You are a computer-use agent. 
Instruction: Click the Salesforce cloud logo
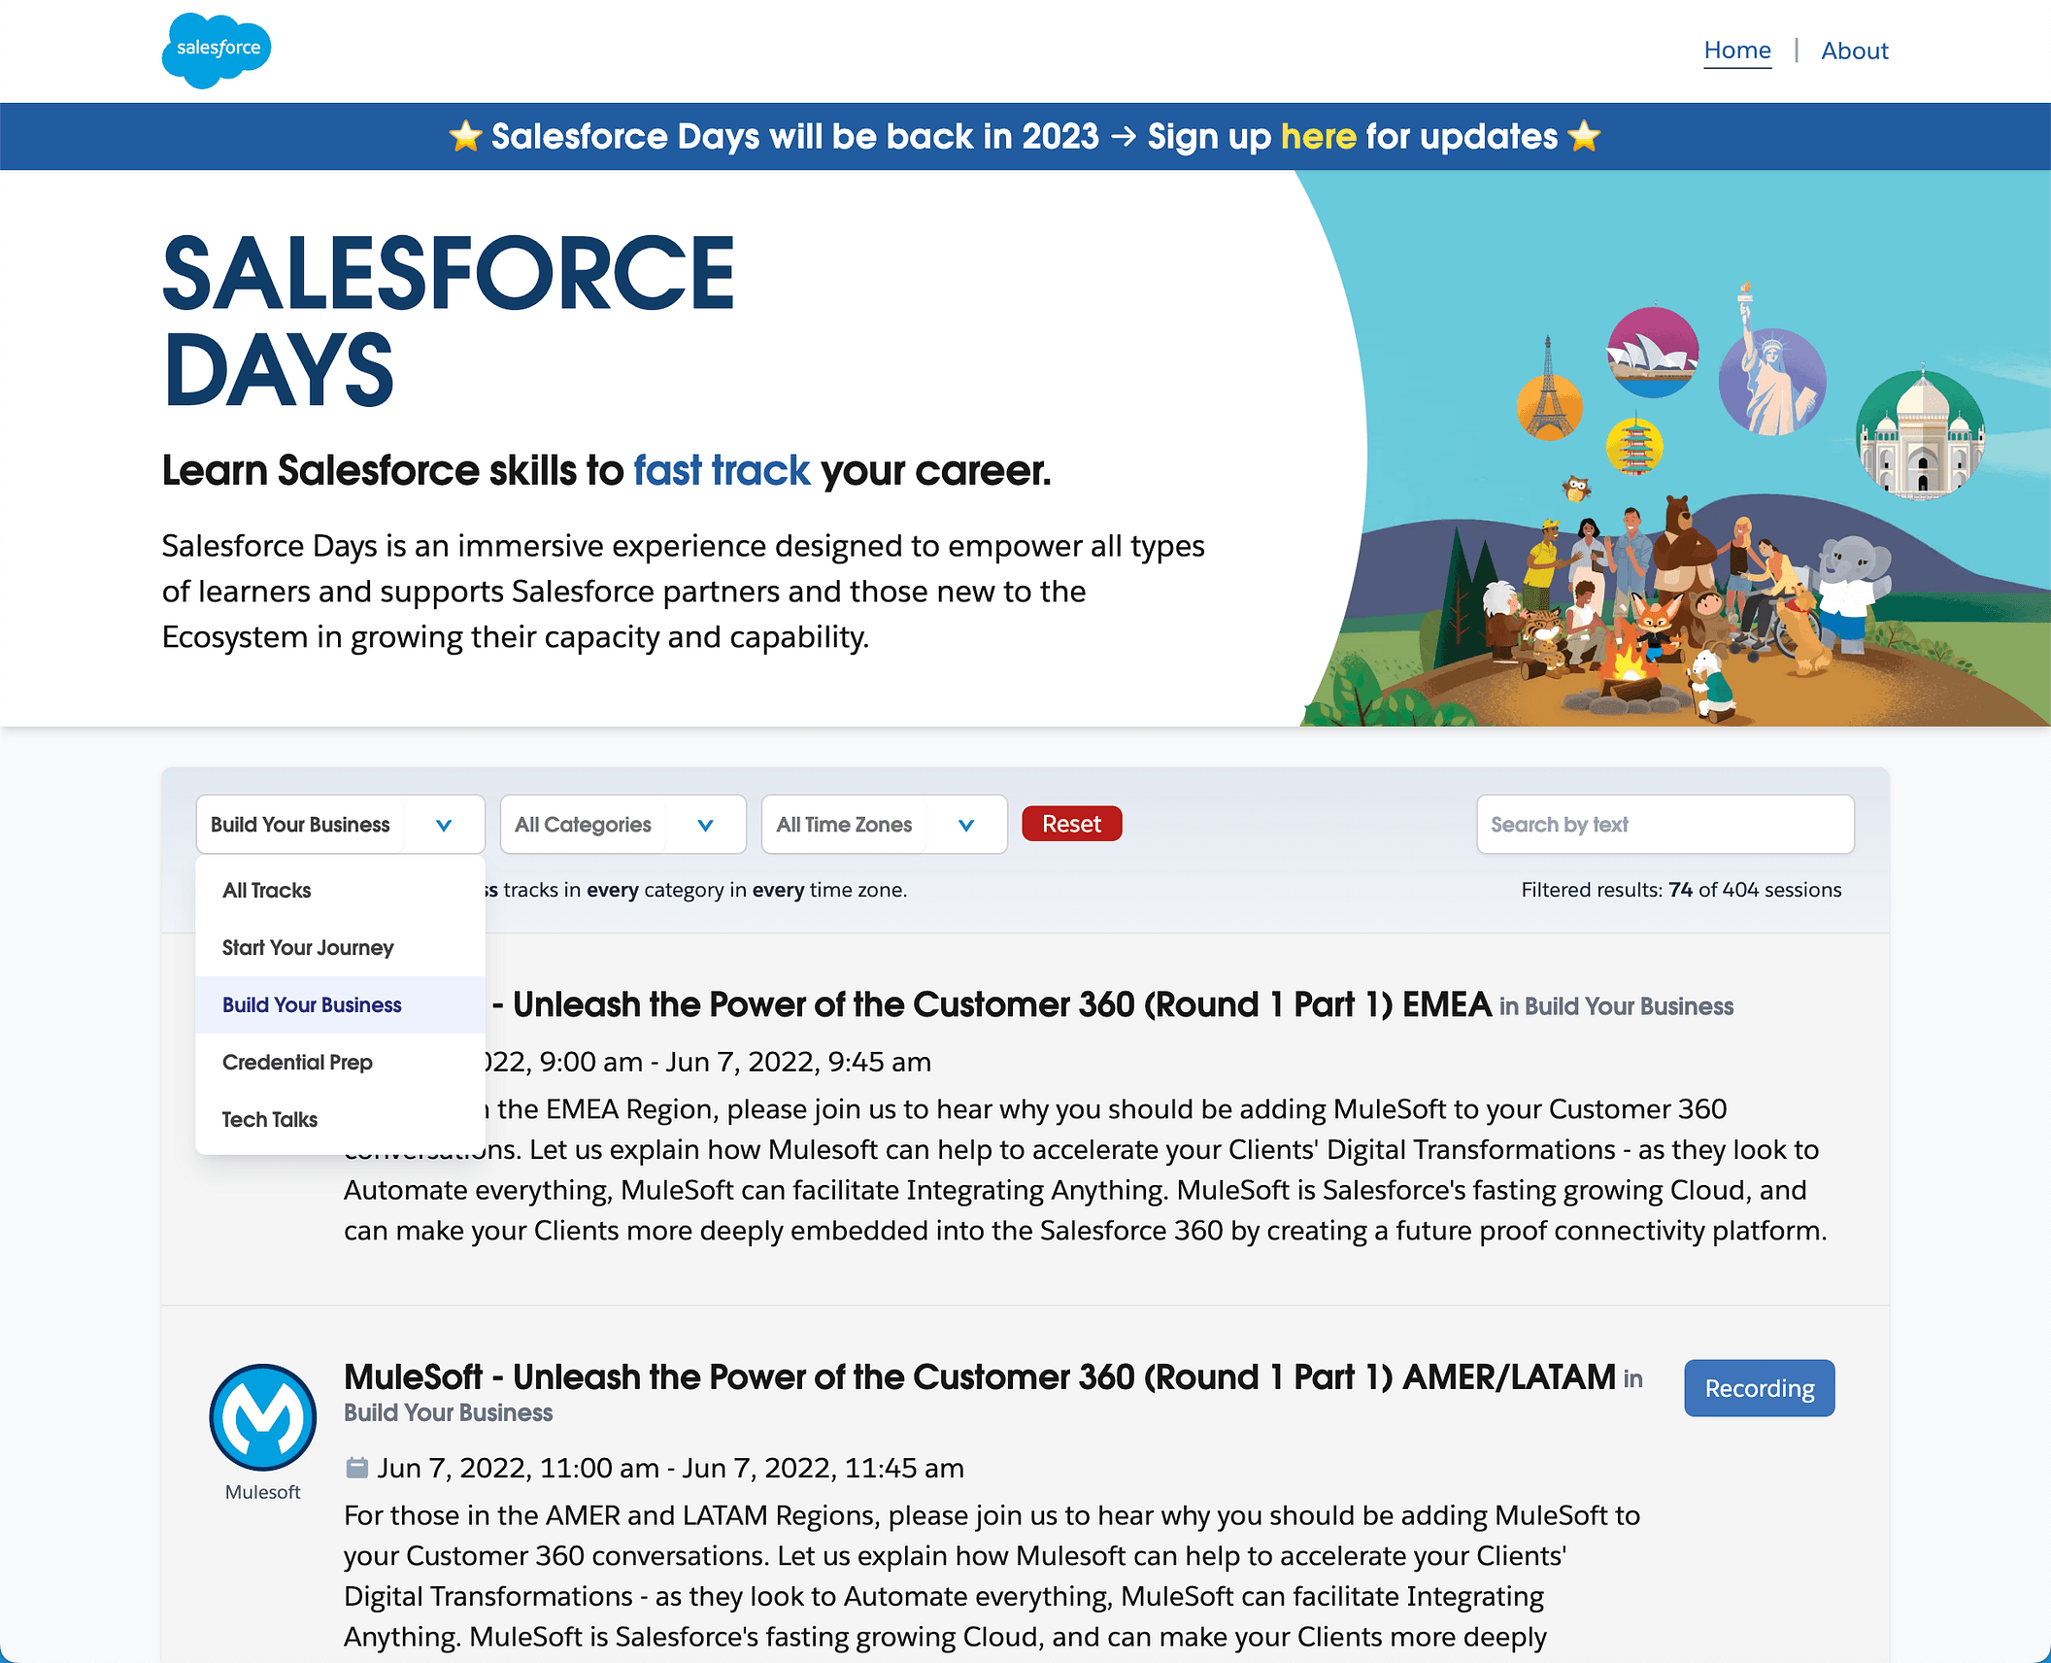217,51
